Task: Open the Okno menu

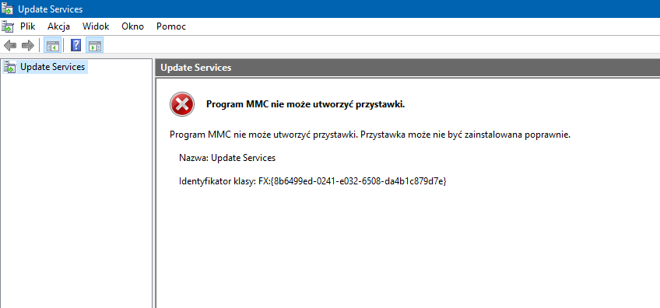Action: (132, 26)
